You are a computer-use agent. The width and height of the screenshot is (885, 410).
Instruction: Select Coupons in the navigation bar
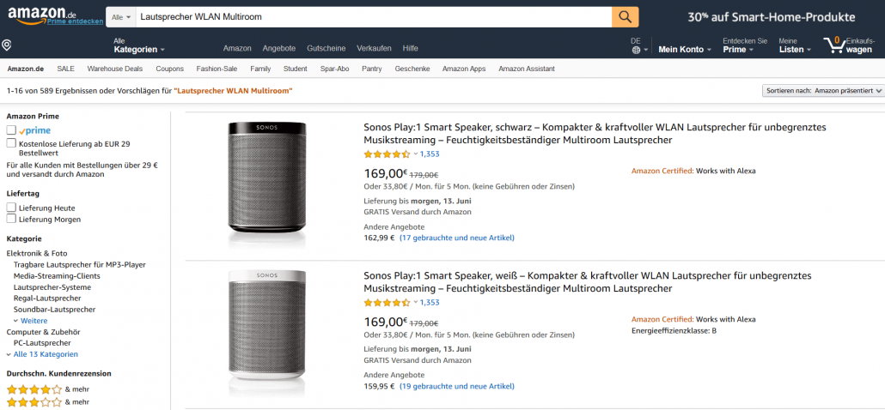pyautogui.click(x=169, y=69)
